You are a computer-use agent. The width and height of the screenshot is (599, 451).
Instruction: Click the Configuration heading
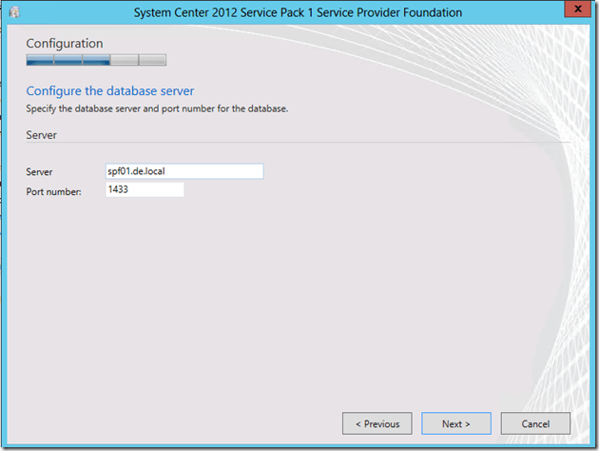[65, 43]
